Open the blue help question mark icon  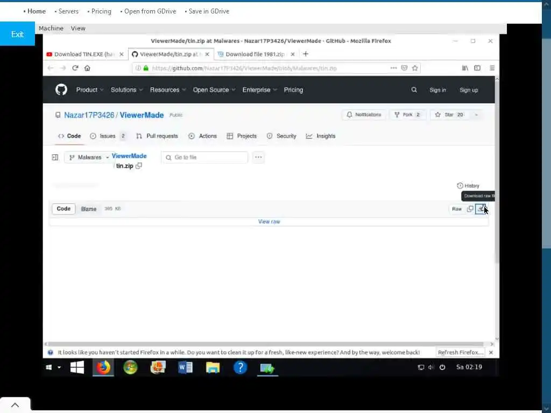(x=241, y=367)
